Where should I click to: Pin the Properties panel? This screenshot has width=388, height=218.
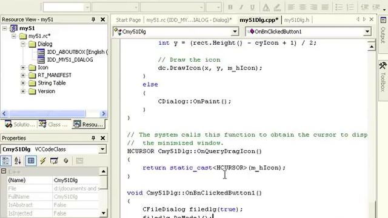pos(93,138)
